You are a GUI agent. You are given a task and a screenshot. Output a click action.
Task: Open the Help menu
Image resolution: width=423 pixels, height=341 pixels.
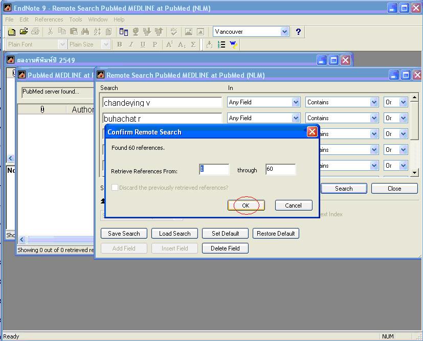(x=119, y=19)
